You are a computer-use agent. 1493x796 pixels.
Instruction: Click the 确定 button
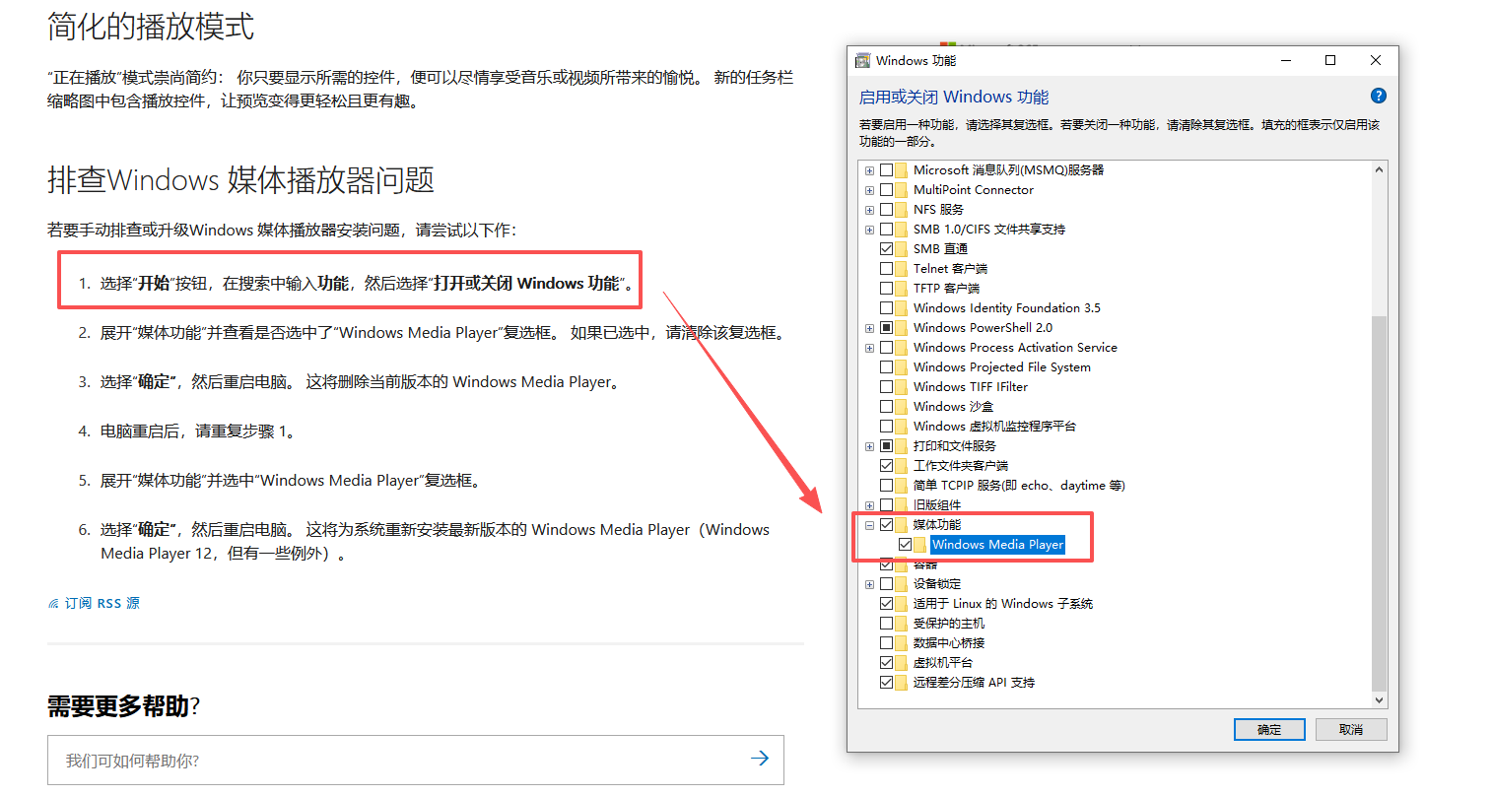(1269, 729)
